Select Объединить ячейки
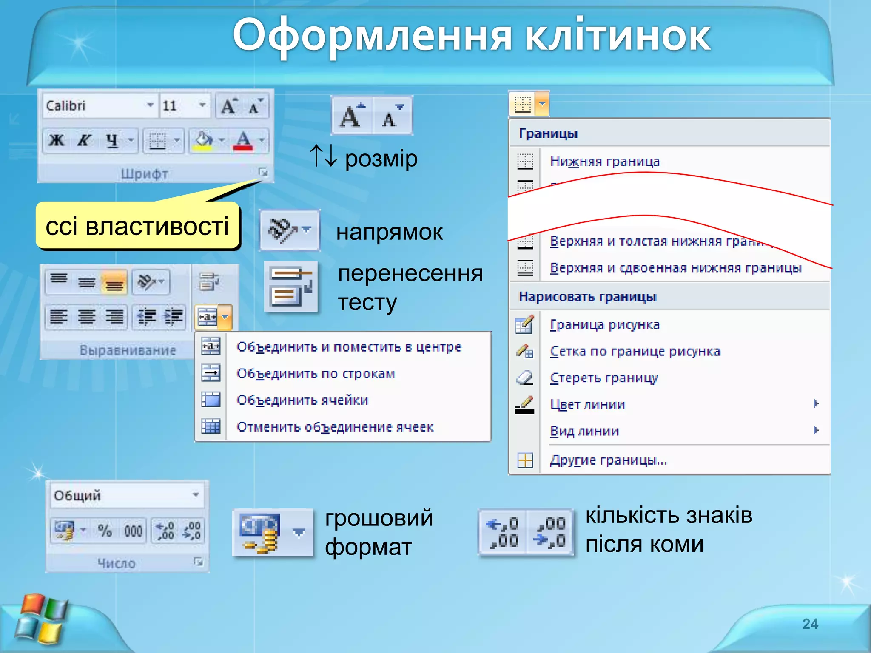Viewport: 871px width, 653px height. coord(343,400)
